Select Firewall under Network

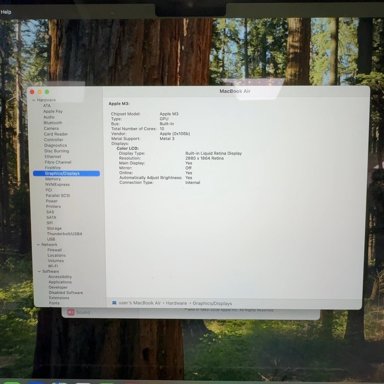click(54, 250)
